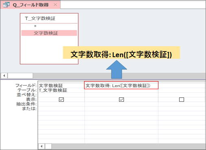This screenshot has width=206, height=150.
Task: Close the Q_フィールド取得 tab
Action: click(x=55, y=5)
